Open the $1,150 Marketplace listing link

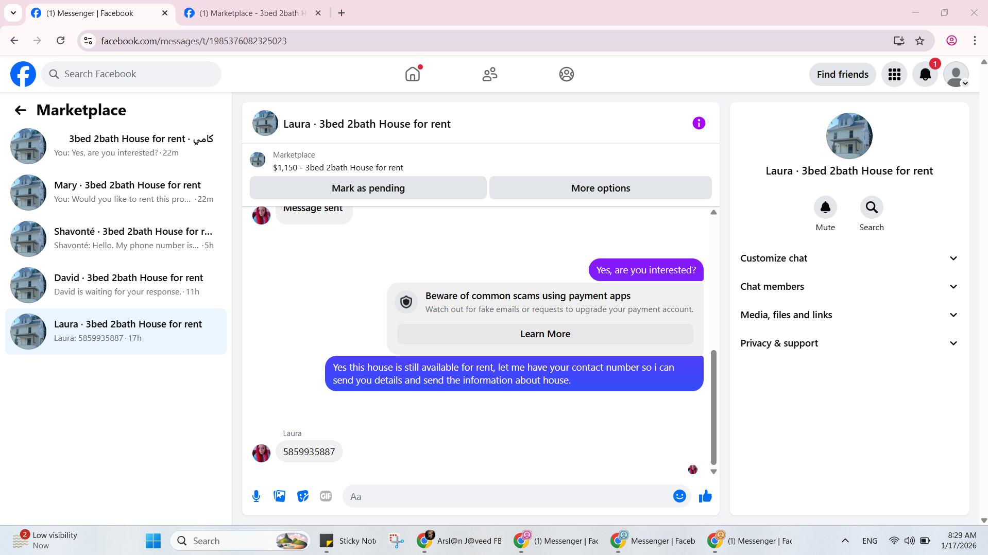[x=338, y=168]
